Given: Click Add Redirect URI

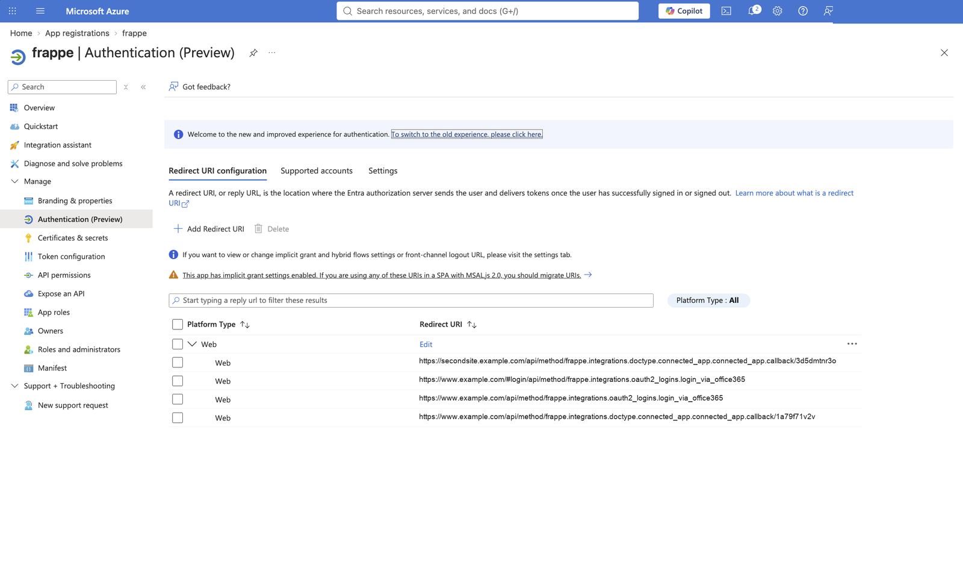Looking at the screenshot, I should click(x=209, y=229).
